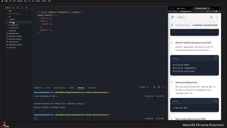This screenshot has width=227, height=128.
Task: Click the browser reload icon
Action: 176,12
